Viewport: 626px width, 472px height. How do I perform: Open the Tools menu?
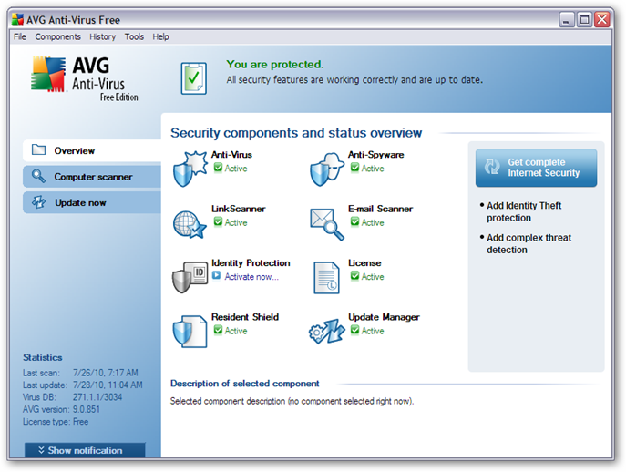(x=134, y=36)
